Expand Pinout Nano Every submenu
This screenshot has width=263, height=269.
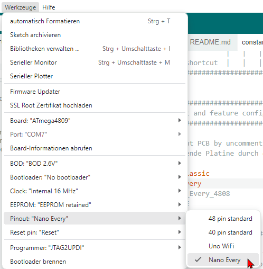pos(95,219)
